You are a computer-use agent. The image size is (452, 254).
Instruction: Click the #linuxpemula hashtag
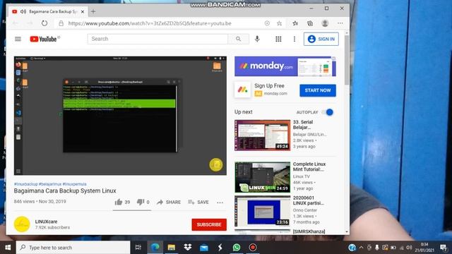tap(74, 184)
